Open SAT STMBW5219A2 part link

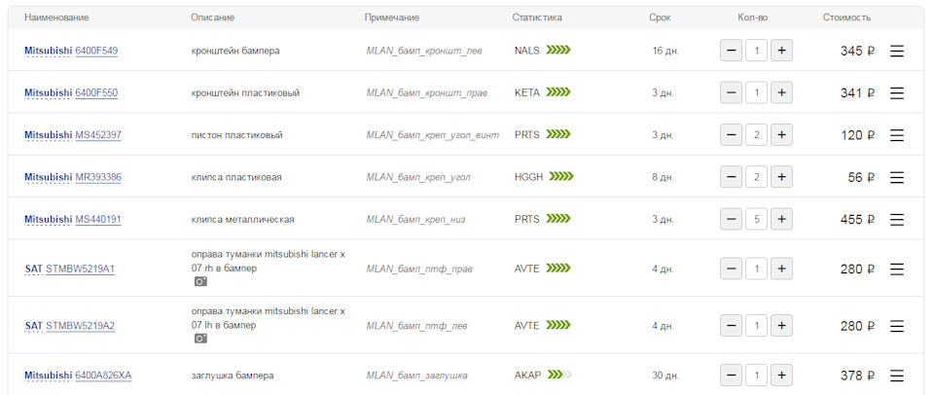[80, 326]
